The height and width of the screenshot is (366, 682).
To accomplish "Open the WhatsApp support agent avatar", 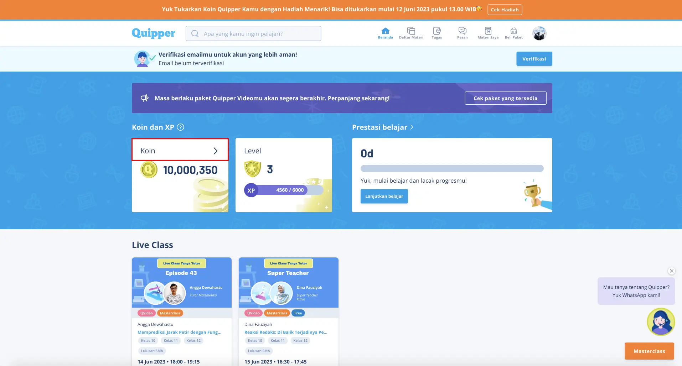I will click(661, 322).
